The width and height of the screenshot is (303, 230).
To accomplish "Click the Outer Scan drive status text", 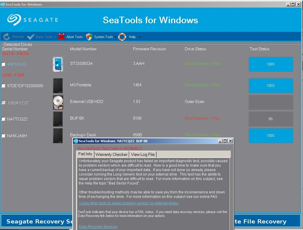I will pyautogui.click(x=194, y=101).
